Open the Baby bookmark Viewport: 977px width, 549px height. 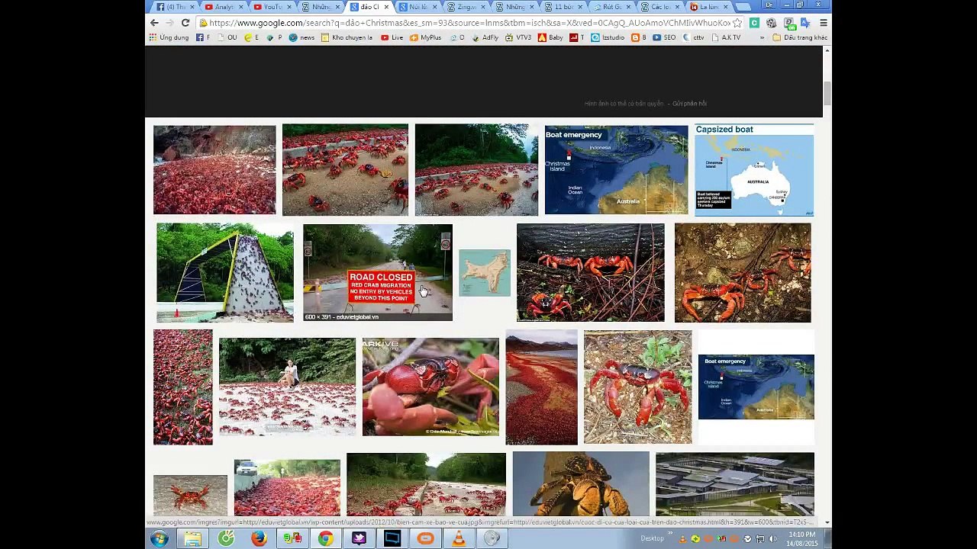point(550,37)
